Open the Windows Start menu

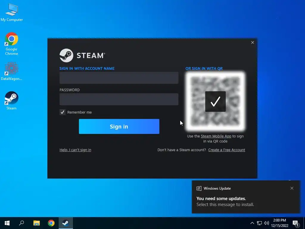click(x=7, y=223)
